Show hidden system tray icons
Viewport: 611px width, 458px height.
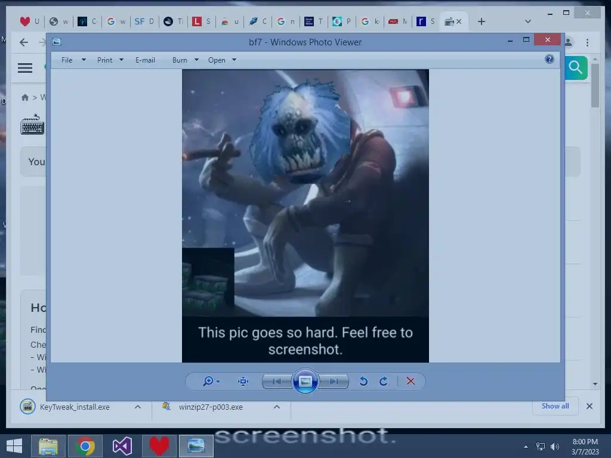(x=526, y=447)
